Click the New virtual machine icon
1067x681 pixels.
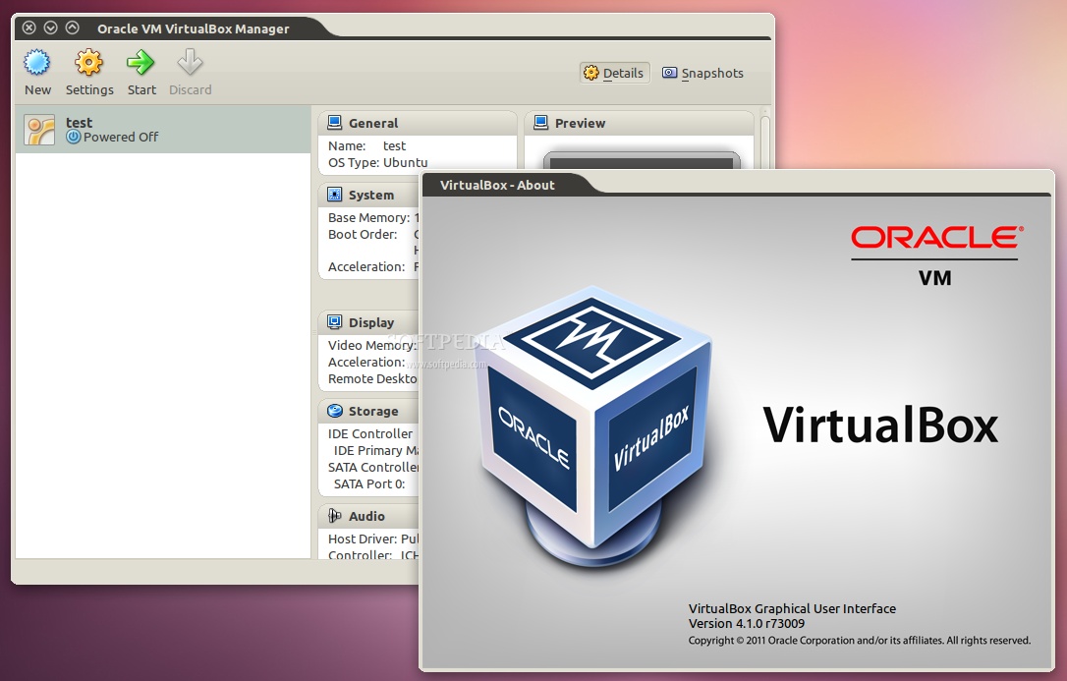[x=37, y=63]
